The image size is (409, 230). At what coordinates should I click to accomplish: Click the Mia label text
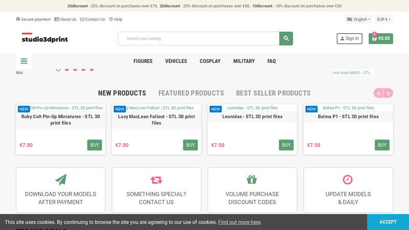coord(19,73)
